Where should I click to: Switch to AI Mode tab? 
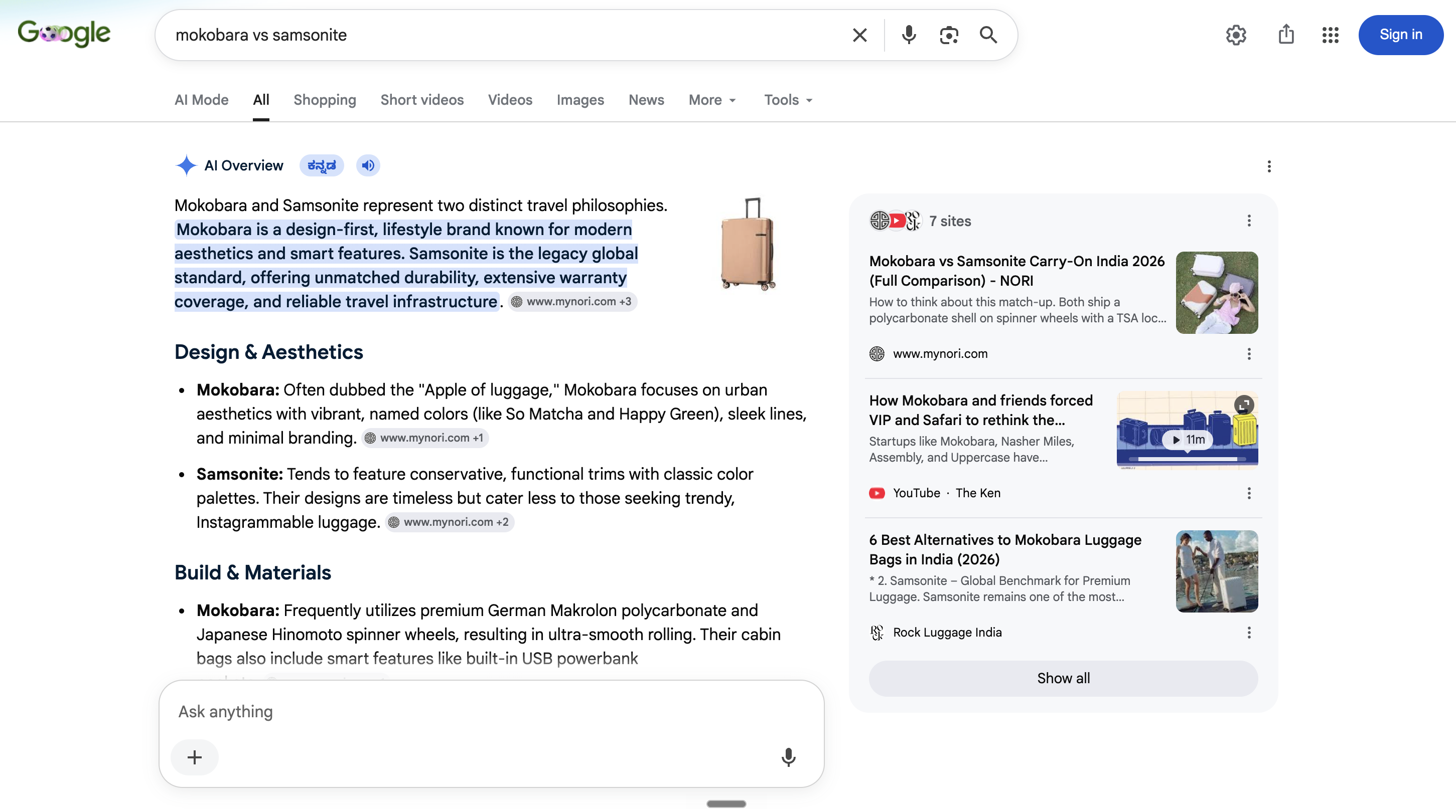[201, 100]
